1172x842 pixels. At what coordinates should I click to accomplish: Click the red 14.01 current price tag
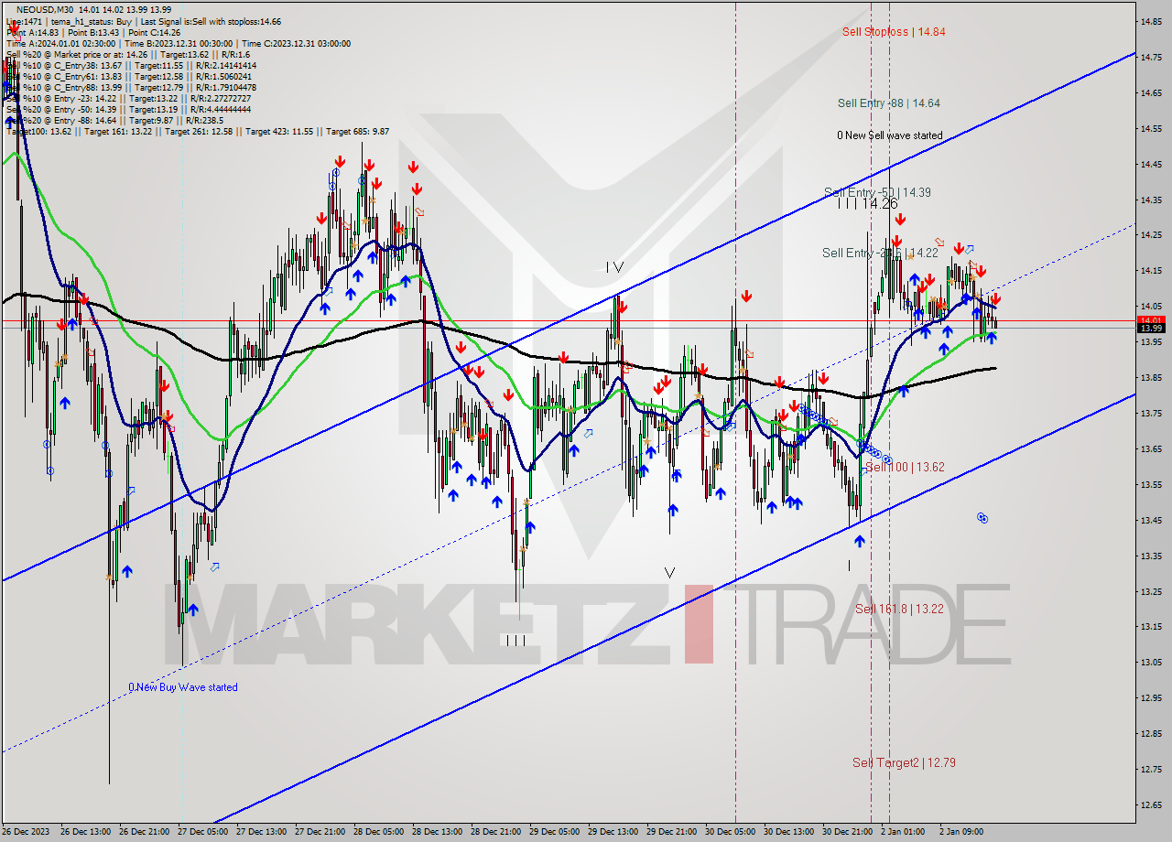(x=1150, y=320)
